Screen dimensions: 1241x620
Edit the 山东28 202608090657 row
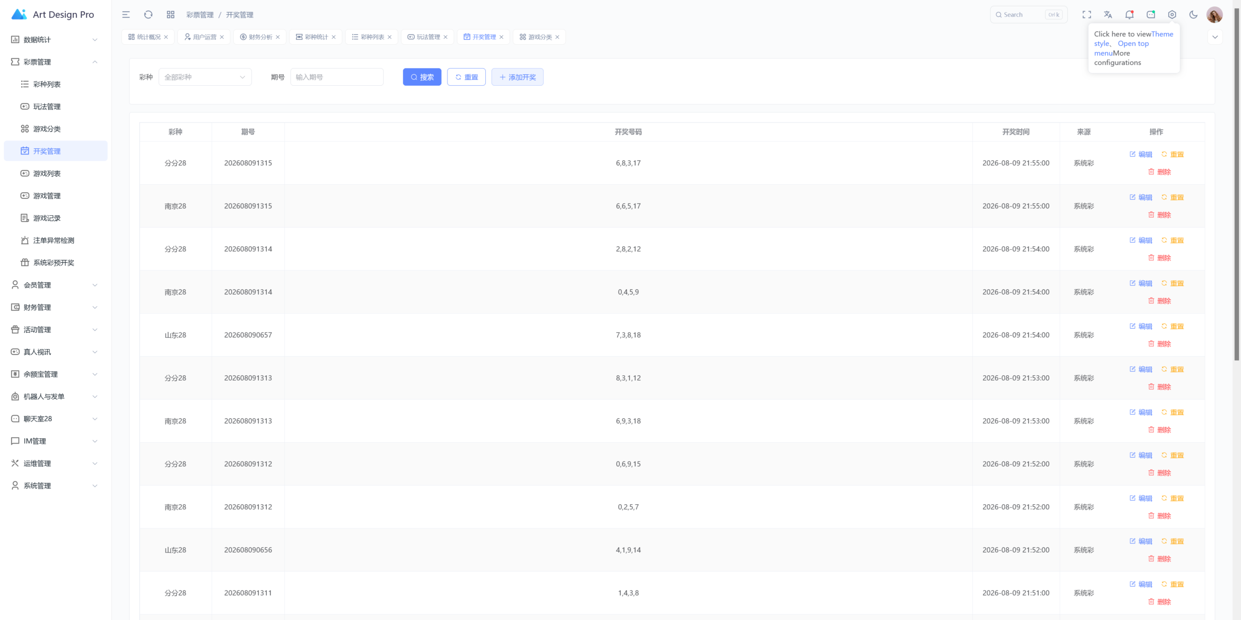tap(1141, 326)
